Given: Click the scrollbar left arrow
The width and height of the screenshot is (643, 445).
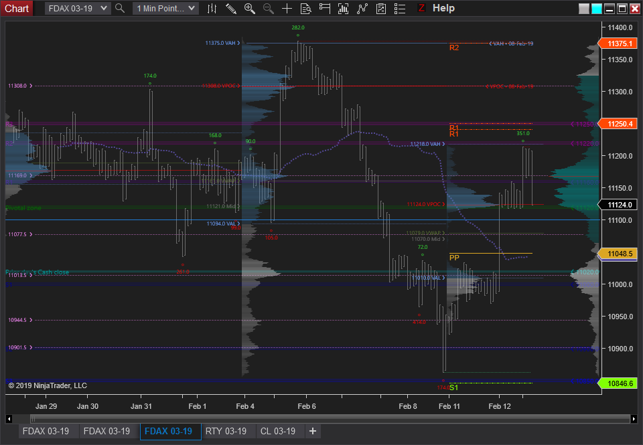Looking at the screenshot, I should 9,419.
